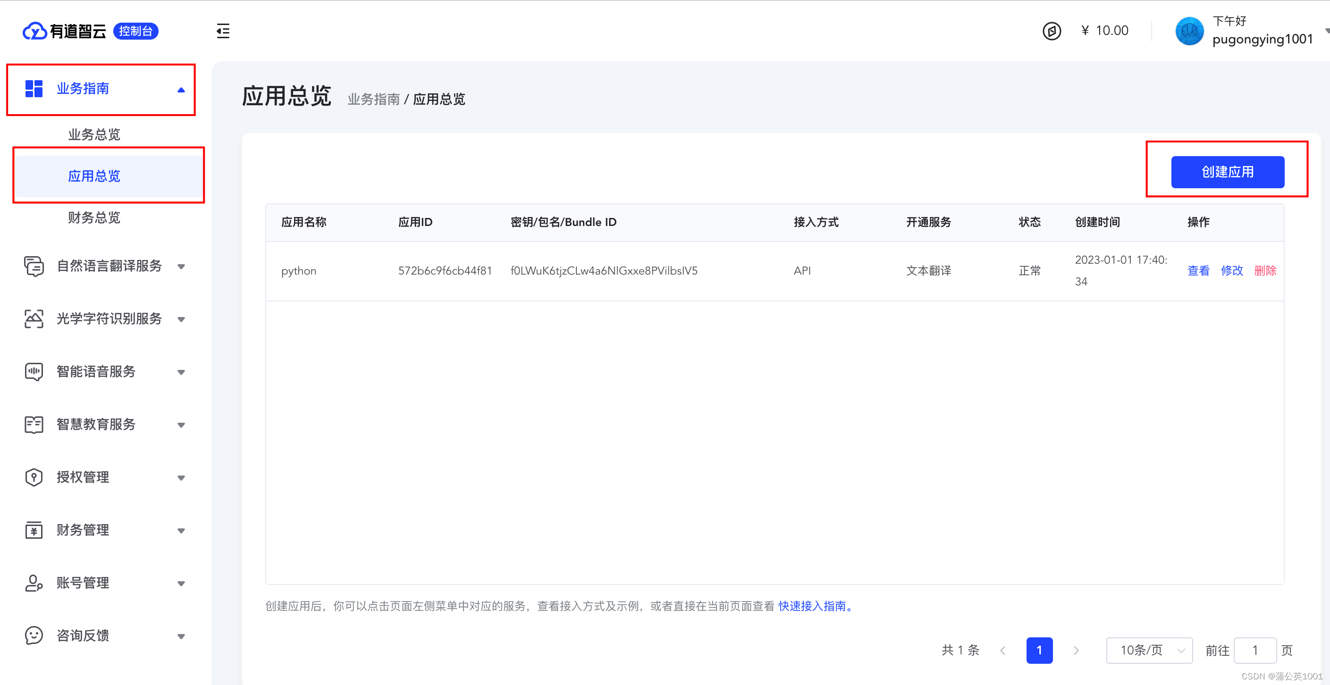The width and height of the screenshot is (1330, 685).
Task: Open the 10条/页 page size dropdown
Action: click(x=1149, y=651)
